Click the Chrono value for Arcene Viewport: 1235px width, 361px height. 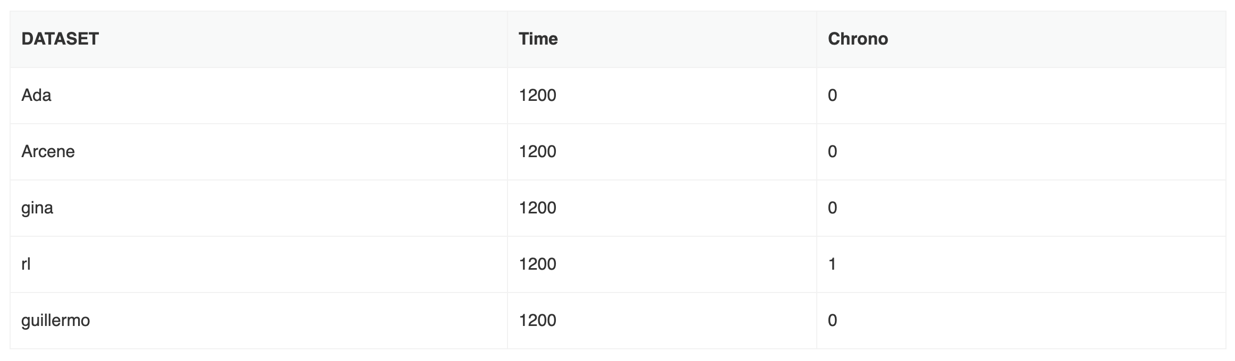(x=832, y=151)
